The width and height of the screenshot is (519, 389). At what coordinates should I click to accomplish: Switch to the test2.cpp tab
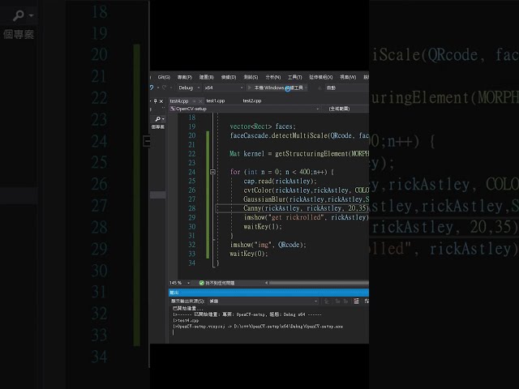(x=252, y=100)
